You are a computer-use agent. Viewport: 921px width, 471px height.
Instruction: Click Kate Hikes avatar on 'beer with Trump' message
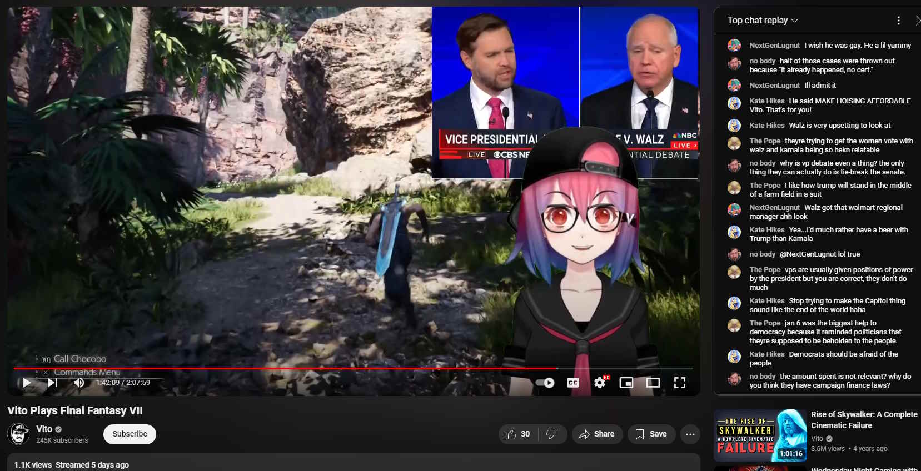(734, 232)
